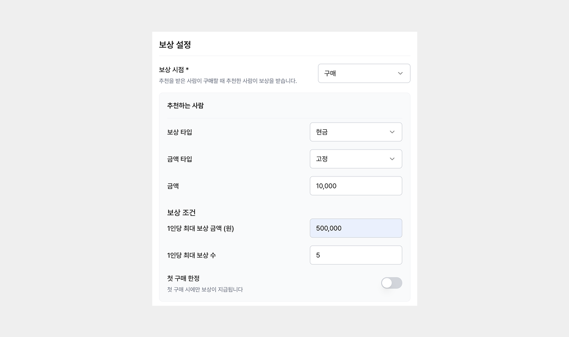Toggle first purchase only reward setting
Screen dimensions: 569x337
[x=391, y=283]
